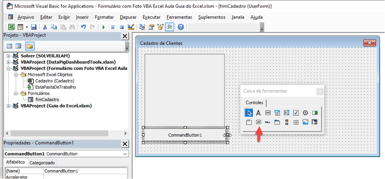Screen dimensions: 385x179
Task: Click the blue Help question mark icon
Action: [181, 27]
